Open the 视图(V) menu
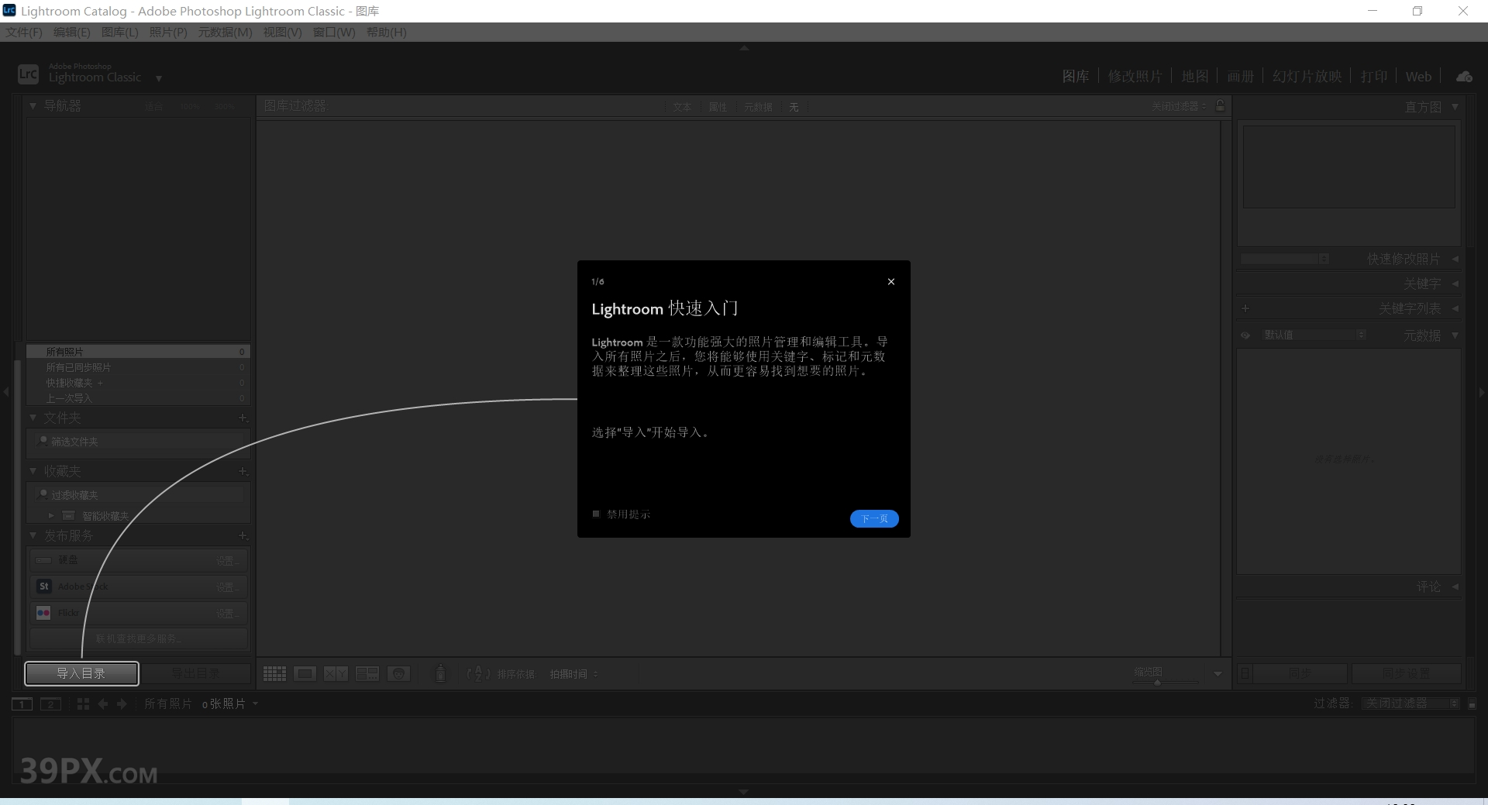This screenshot has width=1488, height=805. [282, 32]
